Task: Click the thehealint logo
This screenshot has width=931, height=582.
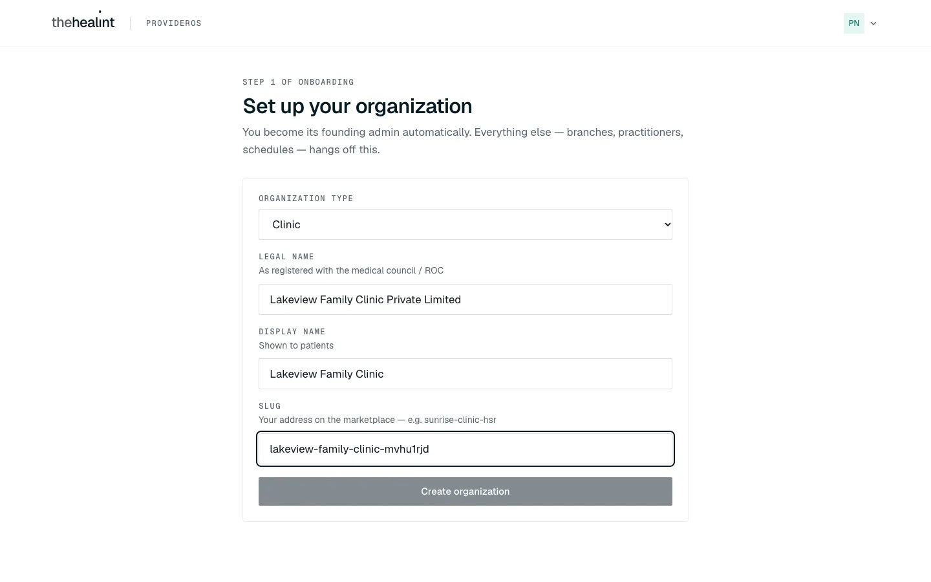Action: point(83,21)
